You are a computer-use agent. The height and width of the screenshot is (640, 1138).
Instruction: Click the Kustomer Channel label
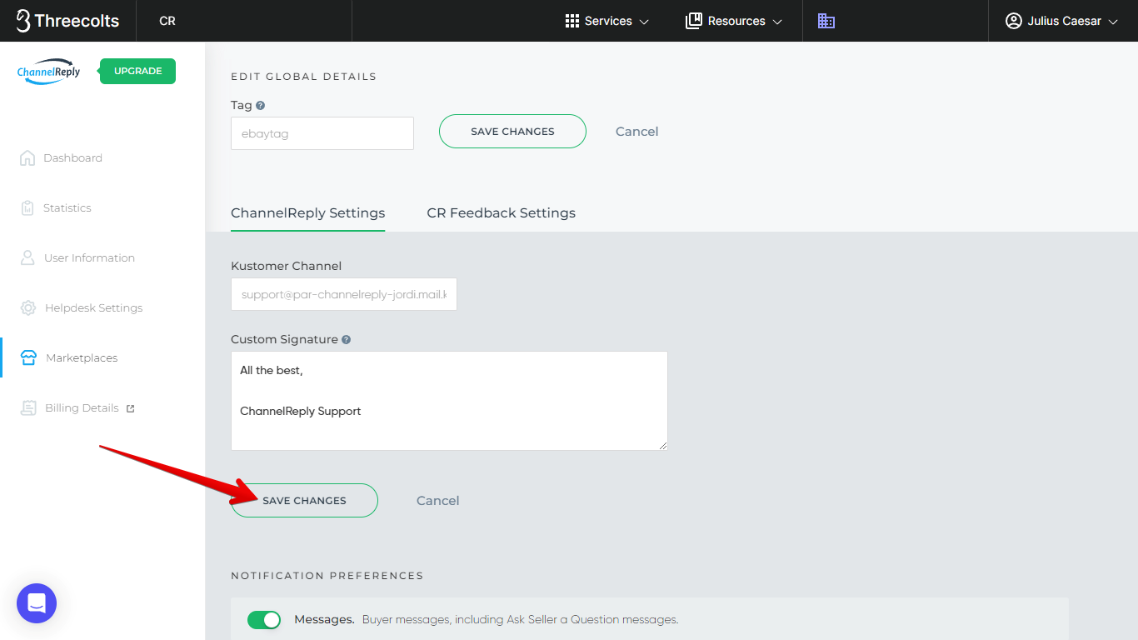(287, 266)
